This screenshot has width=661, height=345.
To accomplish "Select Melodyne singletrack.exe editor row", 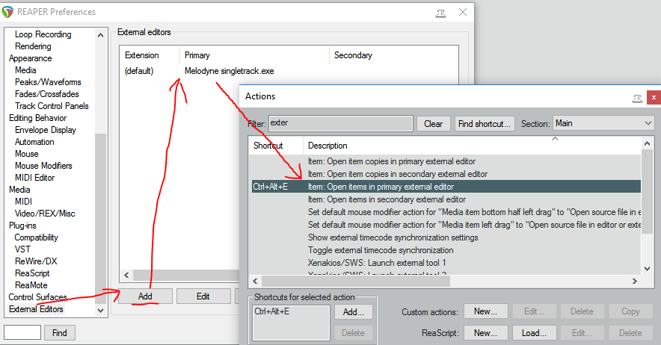I will (x=230, y=71).
